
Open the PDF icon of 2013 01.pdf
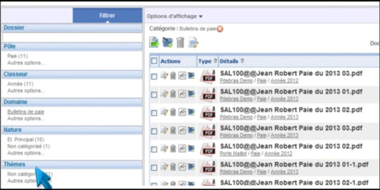208,94
